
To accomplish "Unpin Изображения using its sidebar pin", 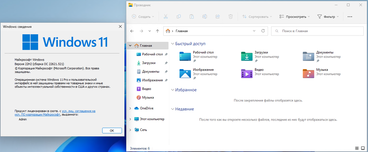I will tap(166, 80).
